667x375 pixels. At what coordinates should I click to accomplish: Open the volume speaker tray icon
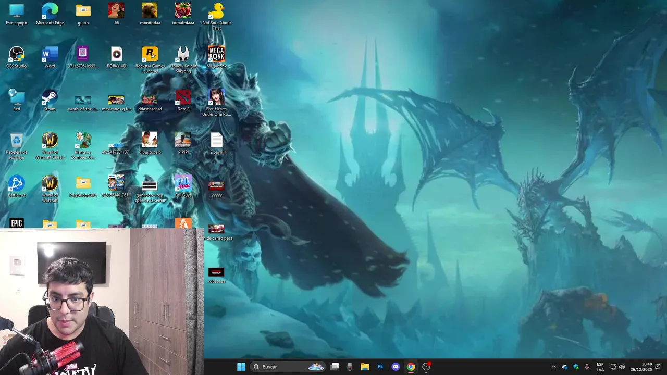(622, 367)
